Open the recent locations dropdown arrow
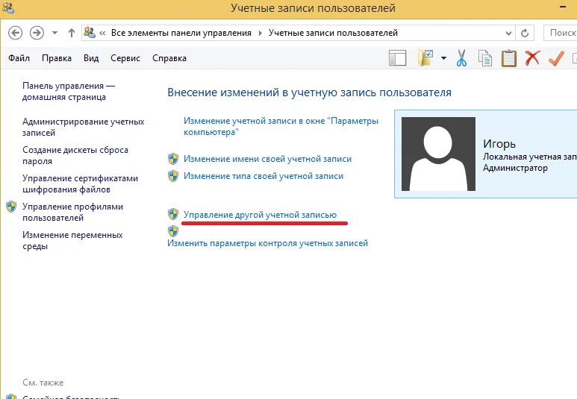This screenshot has width=577, height=399. (x=54, y=33)
